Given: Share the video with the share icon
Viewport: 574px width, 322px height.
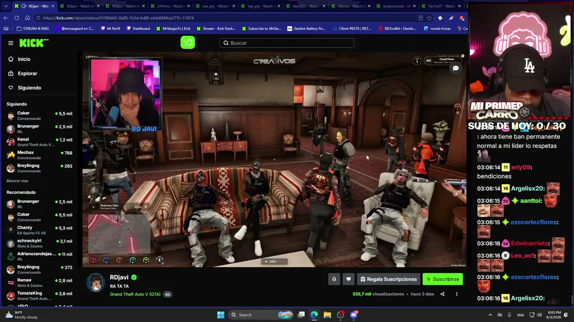Looking at the screenshot, I should coord(443,294).
